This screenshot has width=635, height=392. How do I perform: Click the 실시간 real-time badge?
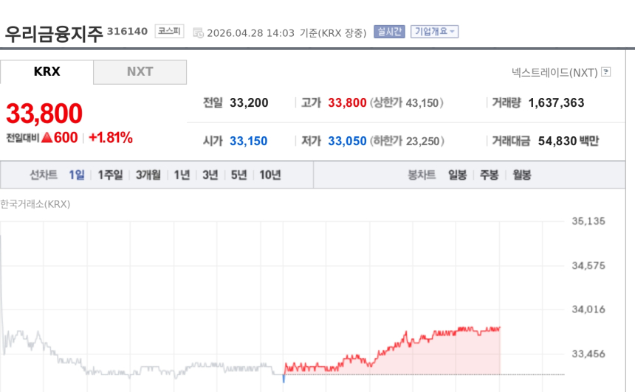[389, 32]
